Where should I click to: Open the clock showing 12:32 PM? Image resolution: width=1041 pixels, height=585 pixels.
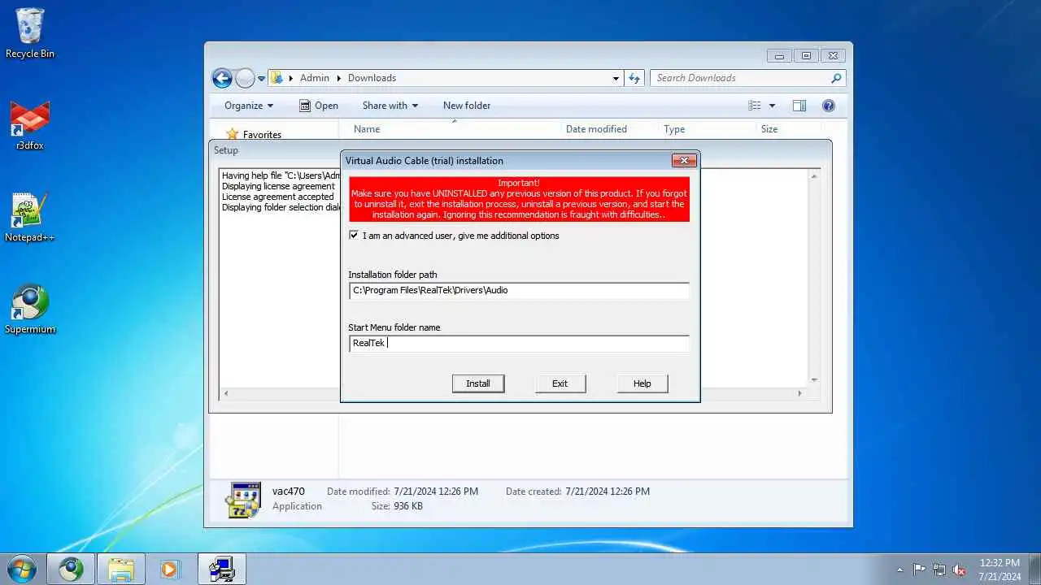tap(1000, 569)
